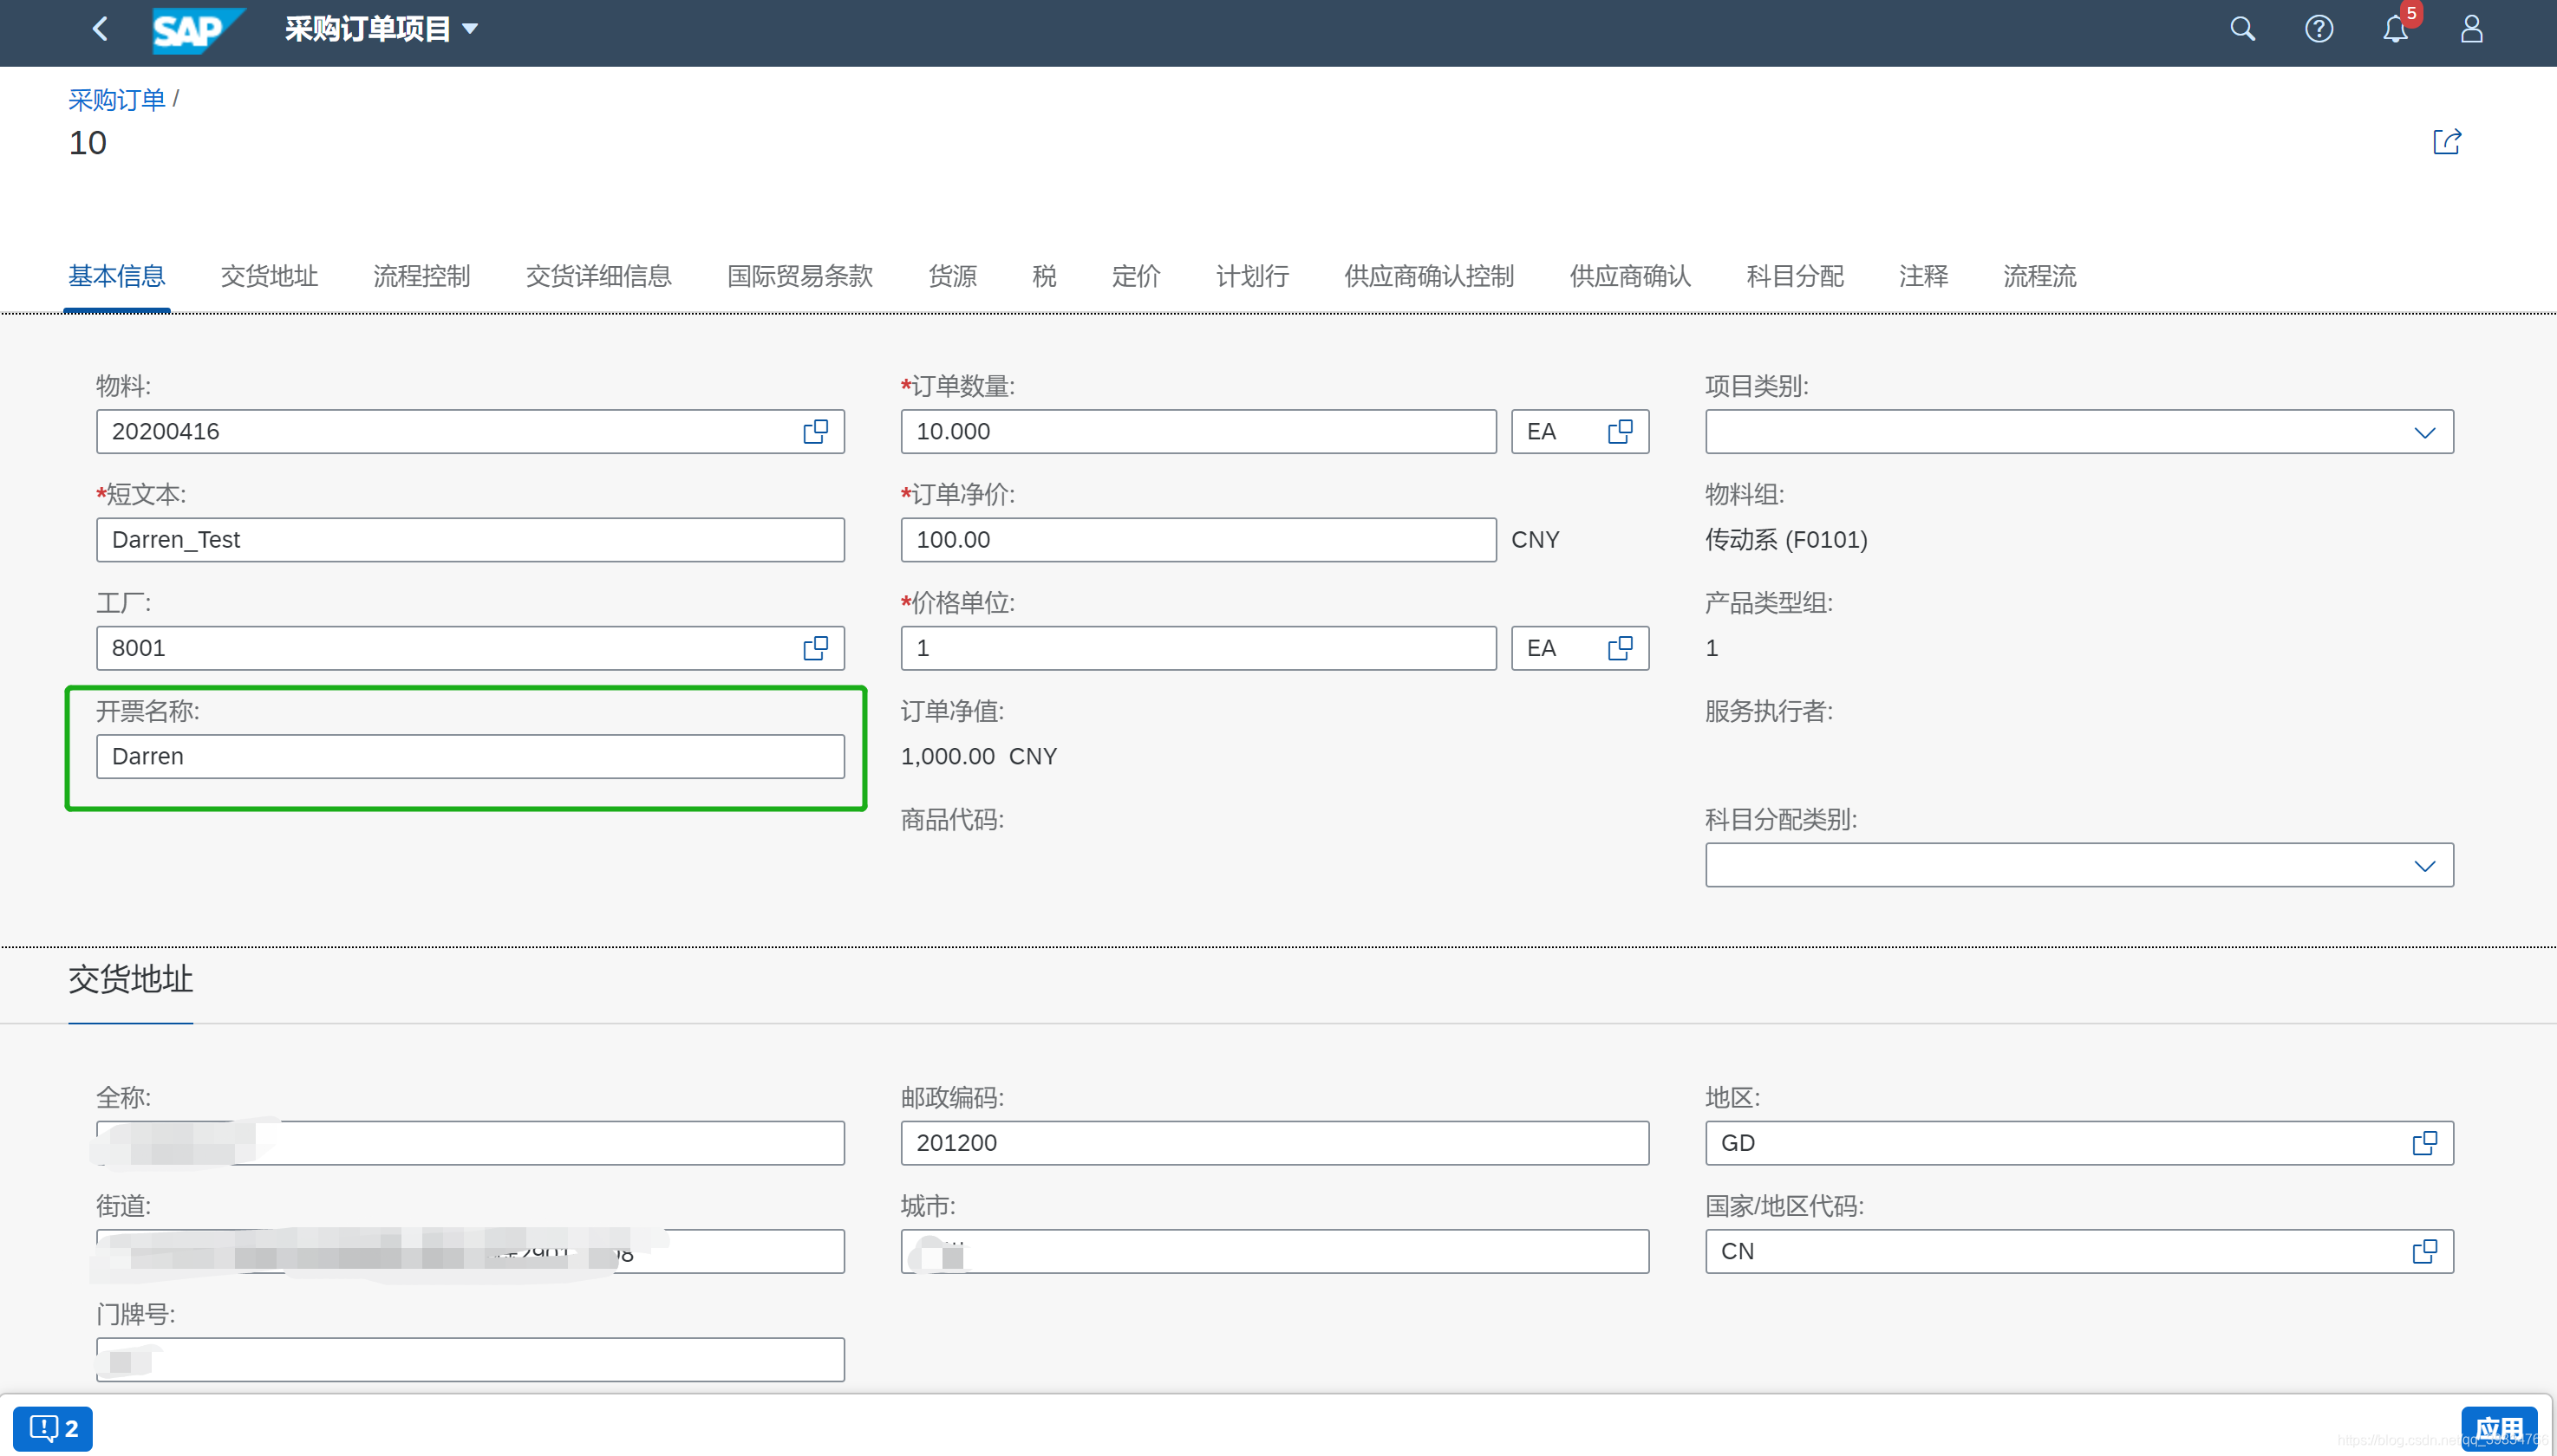Switch to the 计划行 tab

pos(1253,276)
